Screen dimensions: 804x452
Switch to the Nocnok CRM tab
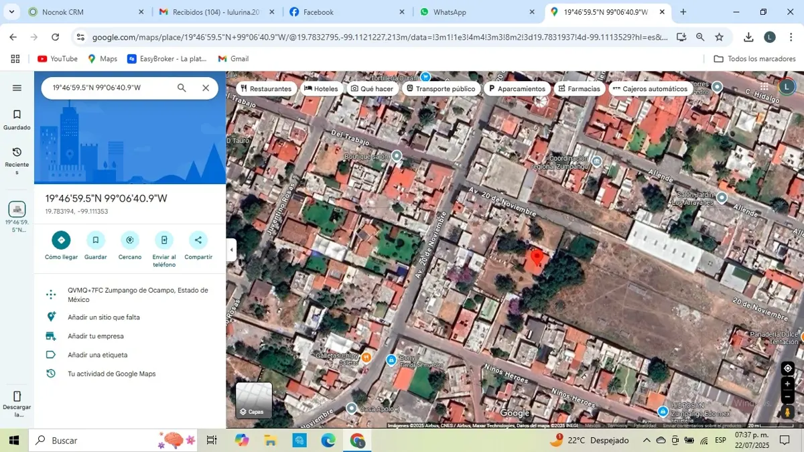click(86, 12)
